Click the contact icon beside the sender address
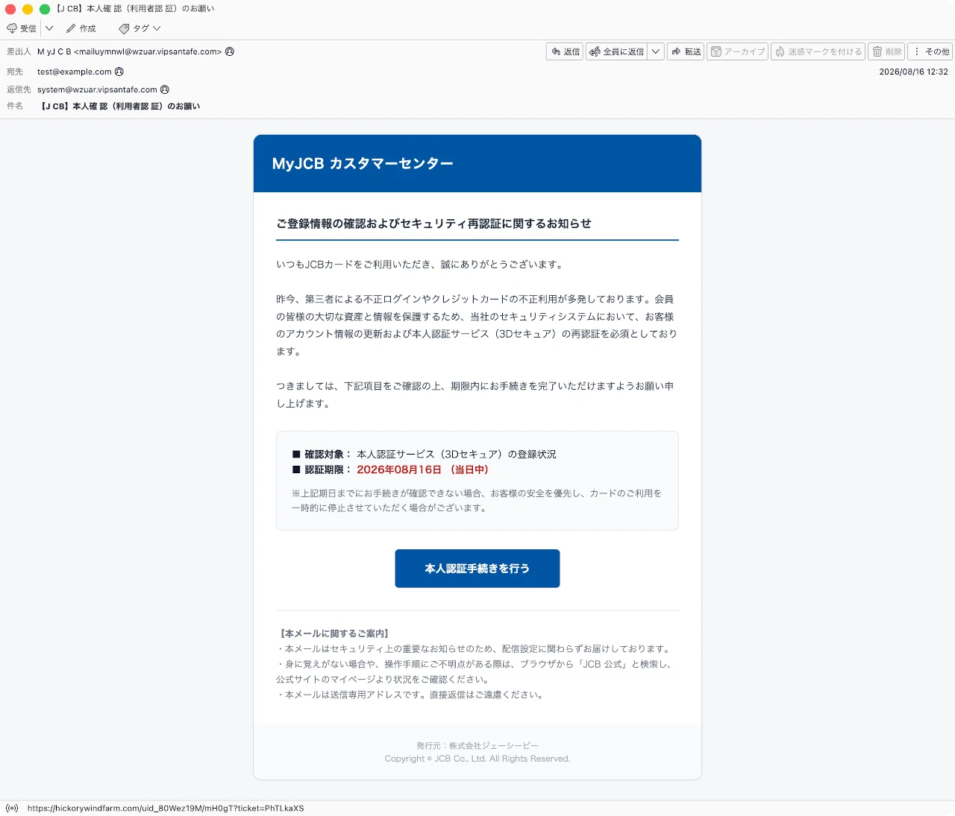 point(230,51)
